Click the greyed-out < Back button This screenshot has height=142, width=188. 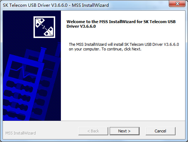point(93,131)
